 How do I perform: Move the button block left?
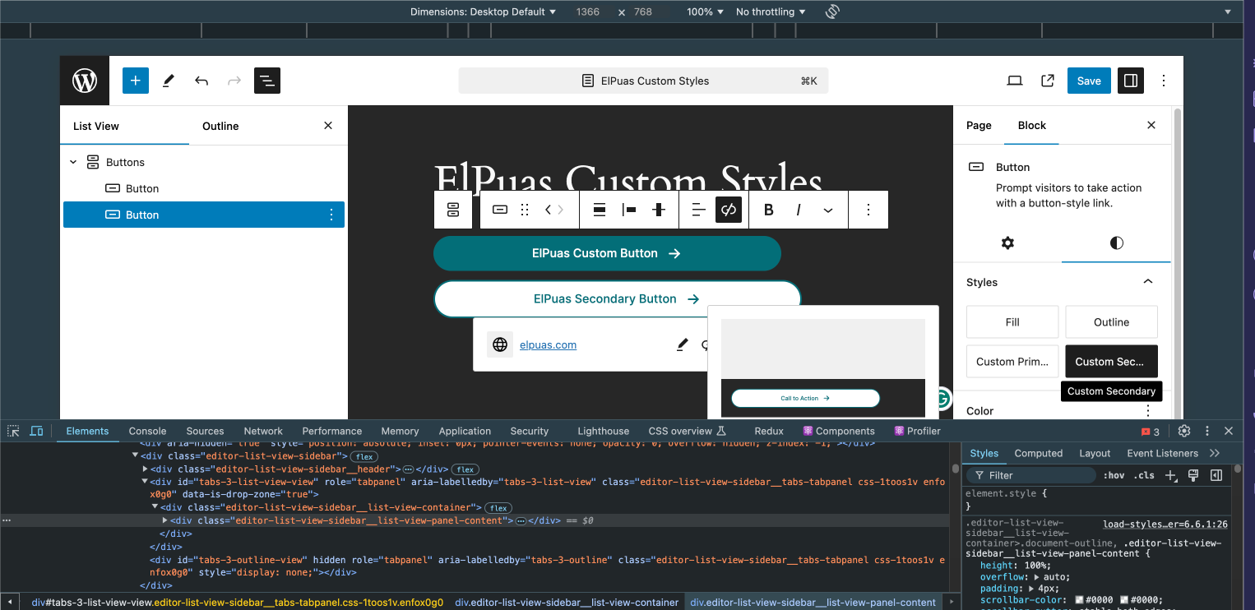548,210
